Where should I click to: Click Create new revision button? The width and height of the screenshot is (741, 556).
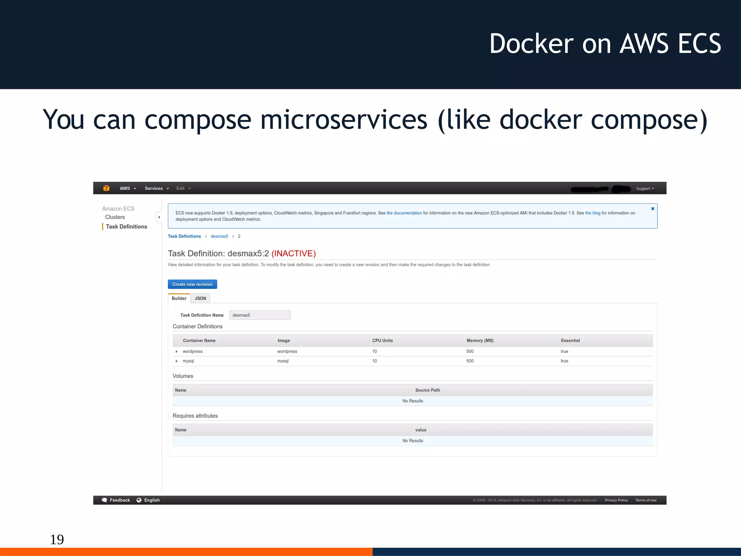coord(192,284)
